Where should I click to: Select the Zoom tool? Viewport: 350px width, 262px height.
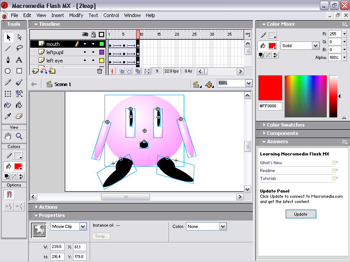pyautogui.click(x=19, y=136)
